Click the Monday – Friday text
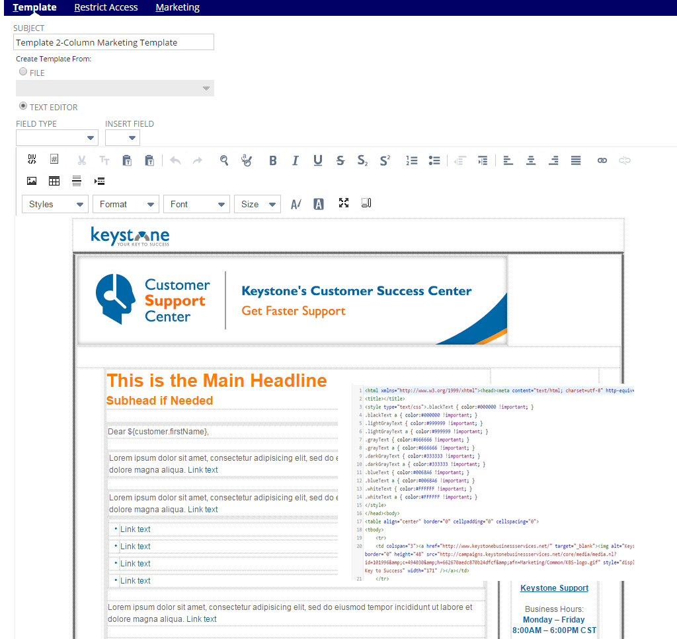 pyautogui.click(x=554, y=620)
